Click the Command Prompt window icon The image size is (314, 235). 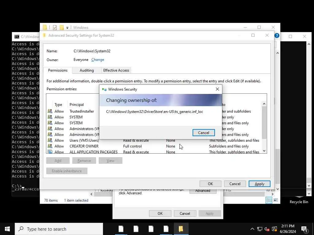[17, 37]
